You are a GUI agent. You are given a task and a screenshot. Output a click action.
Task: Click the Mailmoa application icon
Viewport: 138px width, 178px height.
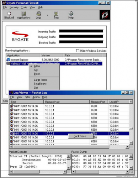[x=8, y=64]
